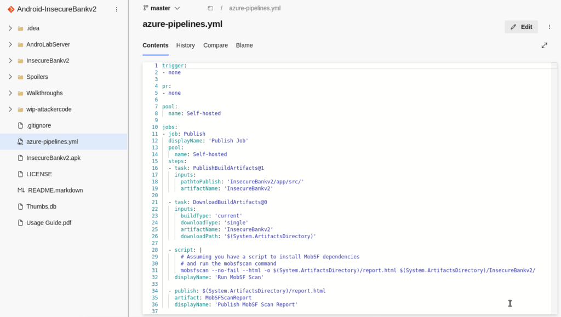Click 'job: Publish' on line 11

[187, 134]
